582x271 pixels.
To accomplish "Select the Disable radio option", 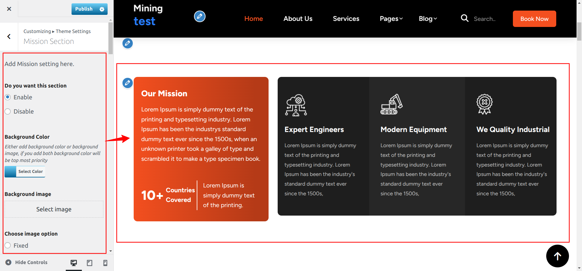I will pyautogui.click(x=8, y=111).
